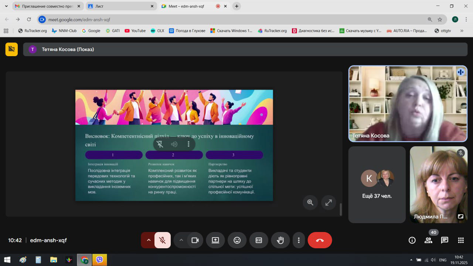Open meeting details info icon
This screenshot has width=473, height=266.
pyautogui.click(x=412, y=240)
